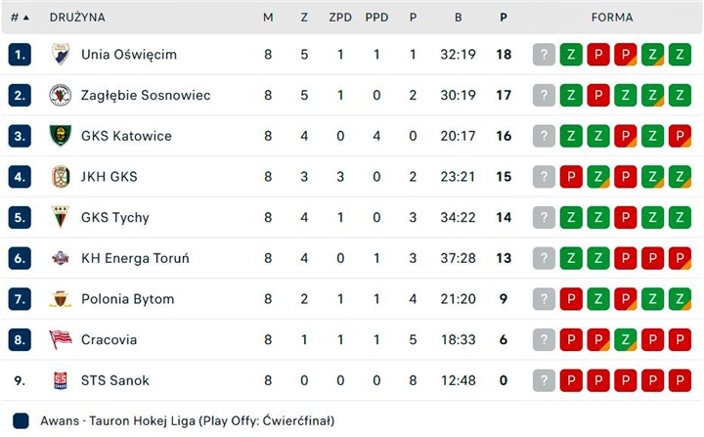
Task: Click the GKS Katowice team crest
Action: [x=61, y=136]
